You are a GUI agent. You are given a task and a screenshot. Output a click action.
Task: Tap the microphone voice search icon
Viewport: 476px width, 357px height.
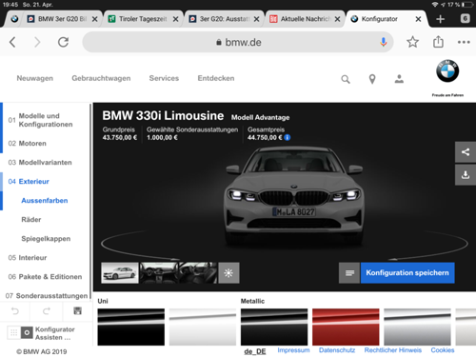click(384, 42)
